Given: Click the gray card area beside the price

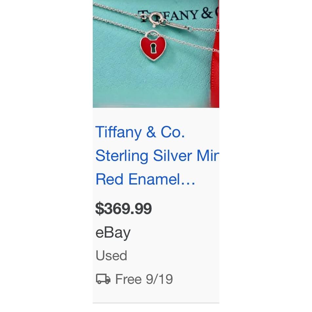Looking at the screenshot, I should coord(187,209).
